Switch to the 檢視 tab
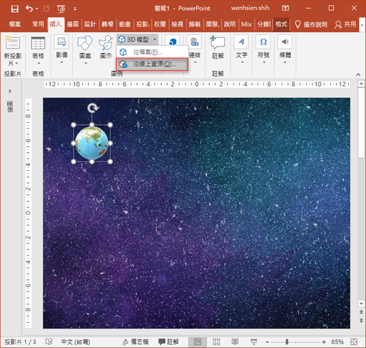The width and height of the screenshot is (366, 348). click(x=177, y=24)
